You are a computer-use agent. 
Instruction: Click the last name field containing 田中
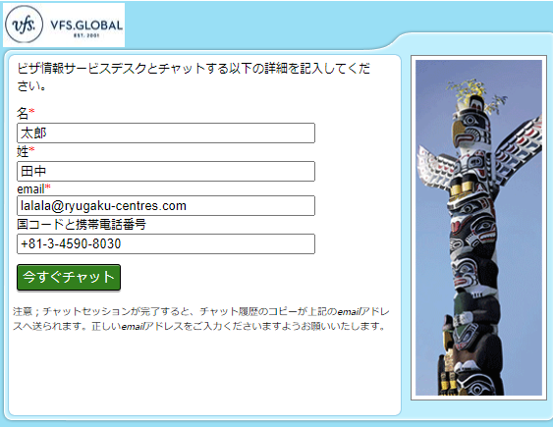click(x=166, y=171)
